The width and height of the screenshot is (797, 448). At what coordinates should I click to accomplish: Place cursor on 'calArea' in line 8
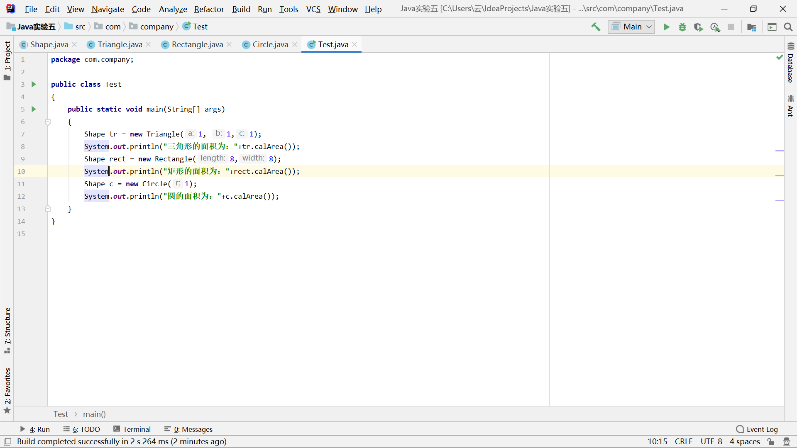pos(269,146)
